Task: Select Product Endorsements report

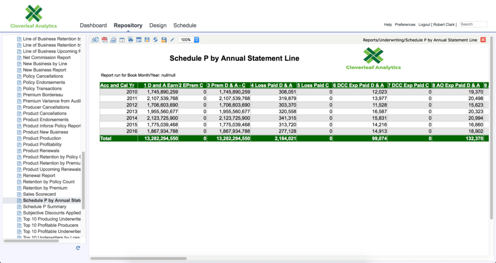Action: (46, 119)
